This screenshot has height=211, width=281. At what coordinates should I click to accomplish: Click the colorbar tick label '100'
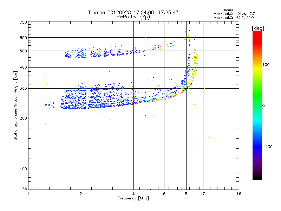(x=266, y=65)
